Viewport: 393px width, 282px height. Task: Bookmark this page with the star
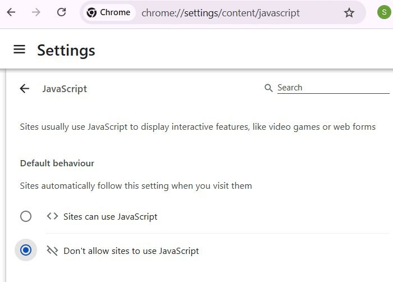click(x=349, y=13)
